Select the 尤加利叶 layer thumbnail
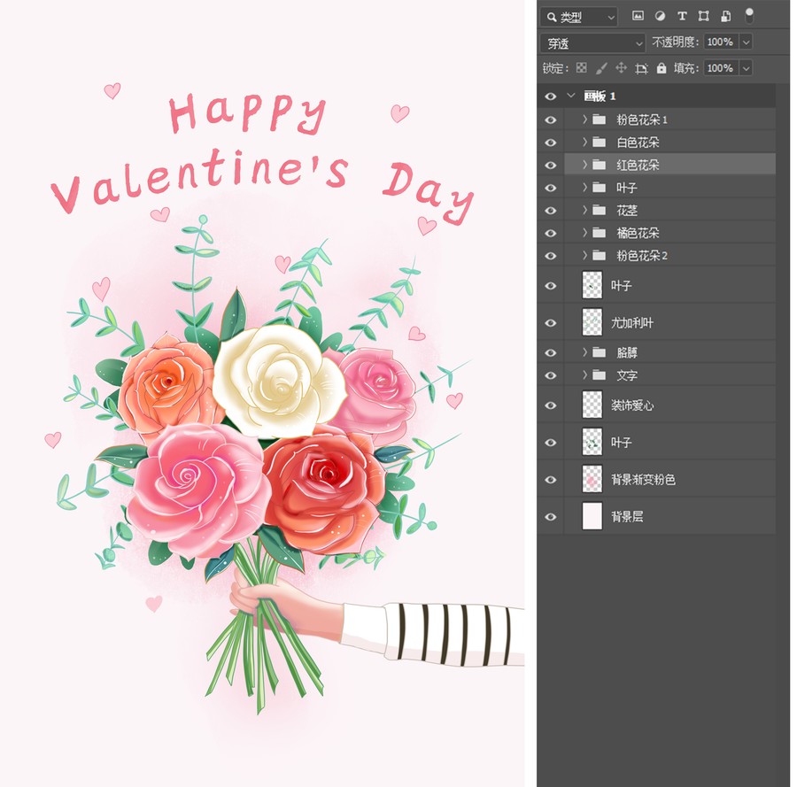Screen dimensions: 797x787 pos(592,322)
